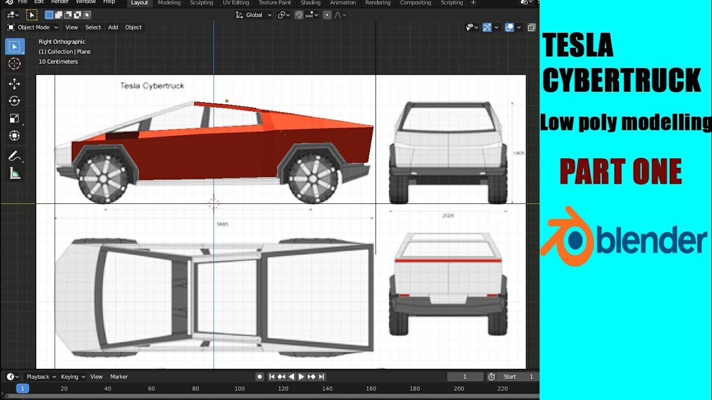Click the Start frame field
This screenshot has width=712, height=400.
click(518, 377)
